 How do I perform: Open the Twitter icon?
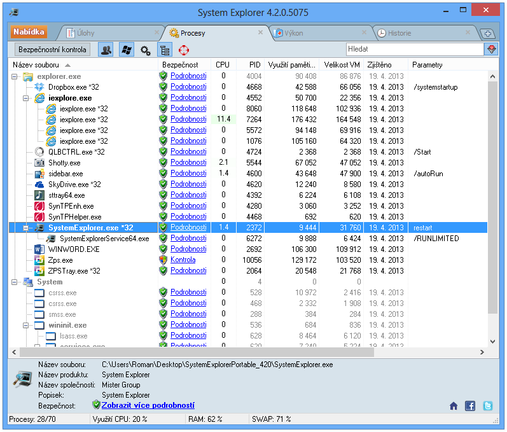[x=488, y=406]
